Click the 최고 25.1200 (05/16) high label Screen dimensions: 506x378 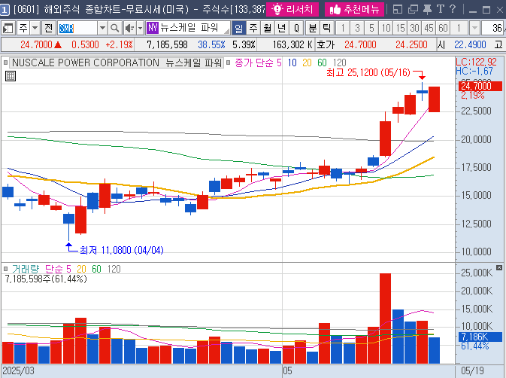click(368, 72)
